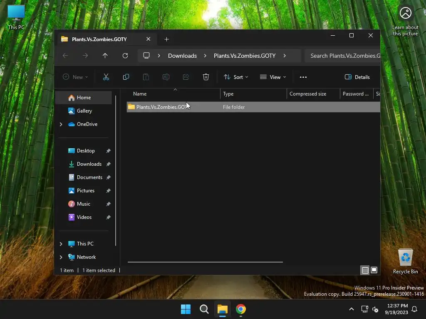The image size is (426, 319).
Task: Sort by Name column header
Action: click(173, 94)
